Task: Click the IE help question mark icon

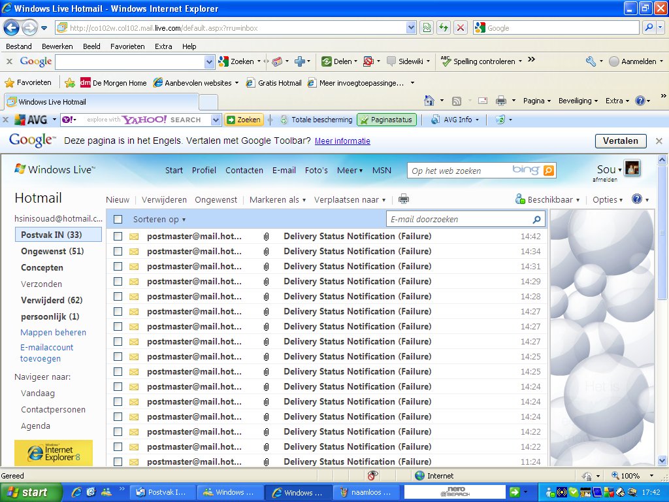Action: [640, 101]
